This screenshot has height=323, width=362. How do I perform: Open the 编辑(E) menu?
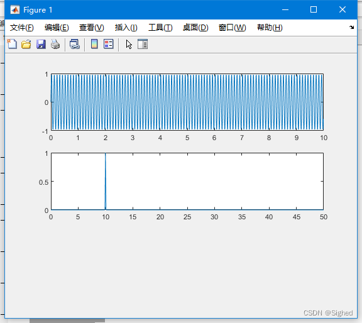point(57,28)
